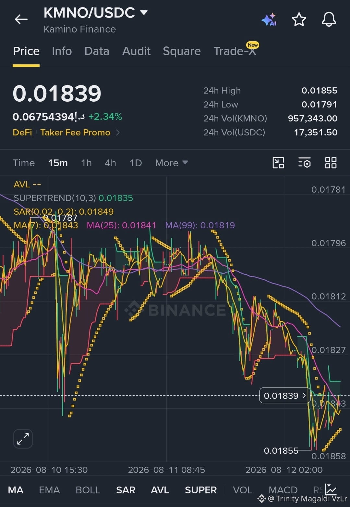Tap the 2026-08-11 08:45 time axis label
This screenshot has height=507, width=350.
(x=166, y=470)
